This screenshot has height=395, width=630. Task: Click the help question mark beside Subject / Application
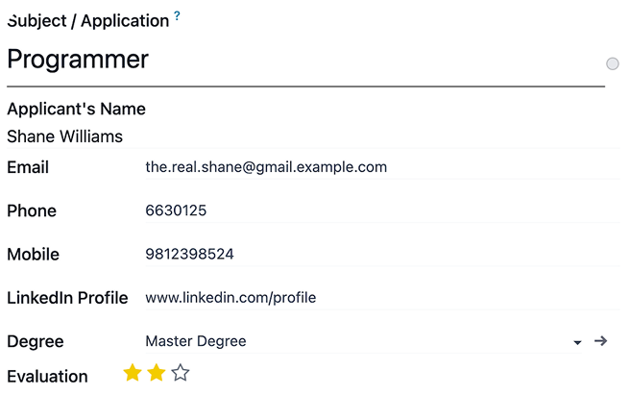177,17
